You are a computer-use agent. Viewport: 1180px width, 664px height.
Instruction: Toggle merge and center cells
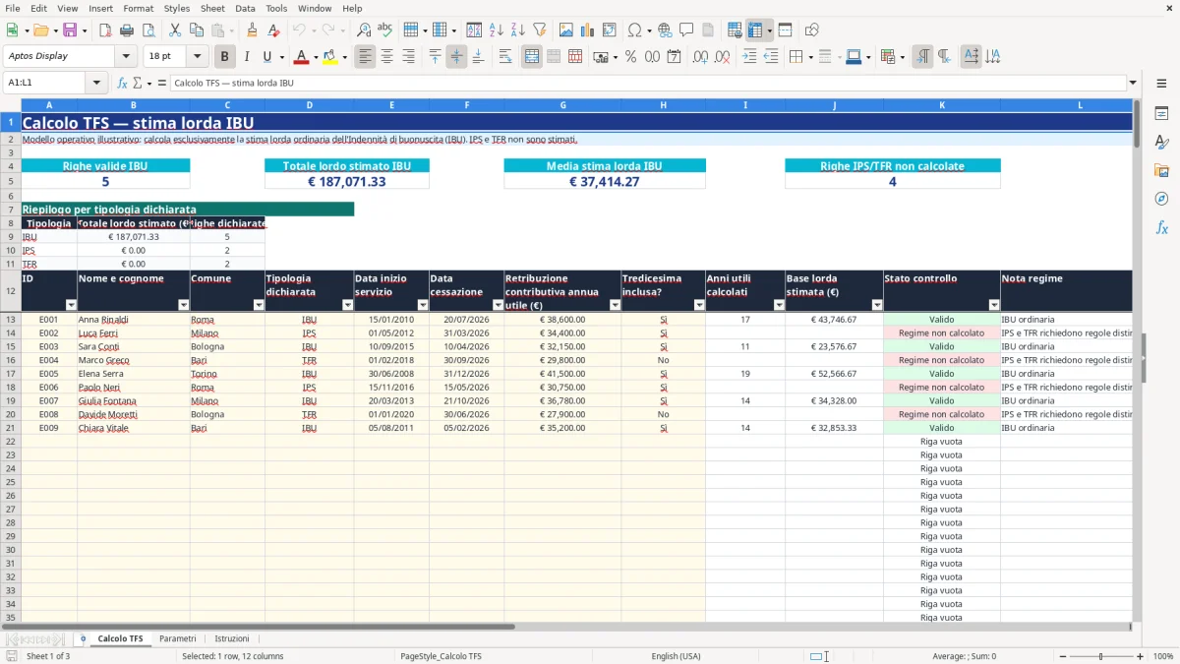tap(532, 57)
